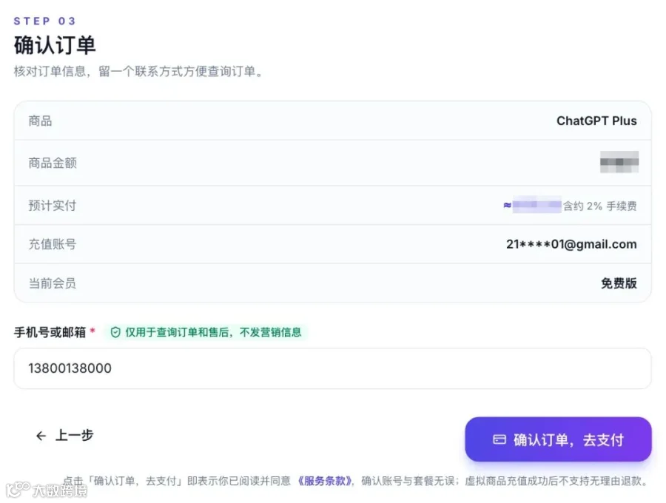
Task: Click the 当前会员 row label
Action: 53,283
